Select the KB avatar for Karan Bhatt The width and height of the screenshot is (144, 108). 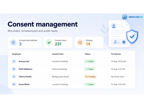(14, 84)
